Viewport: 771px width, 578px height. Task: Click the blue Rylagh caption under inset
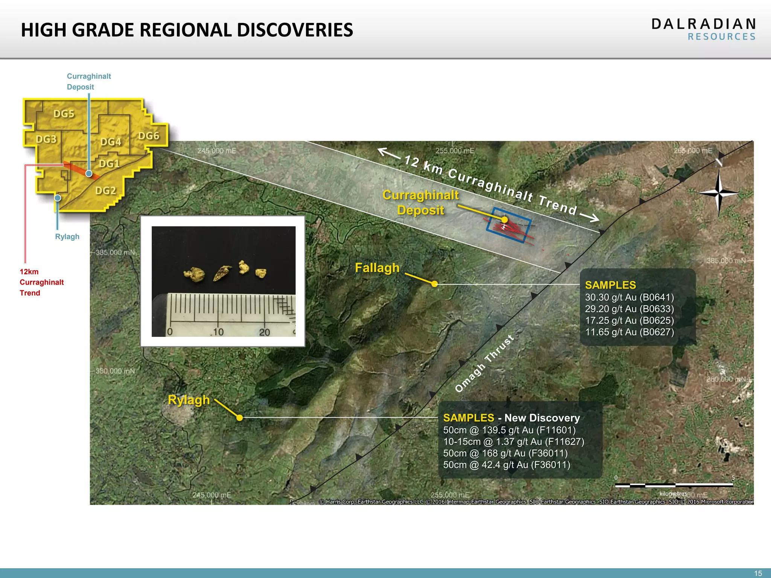67,237
